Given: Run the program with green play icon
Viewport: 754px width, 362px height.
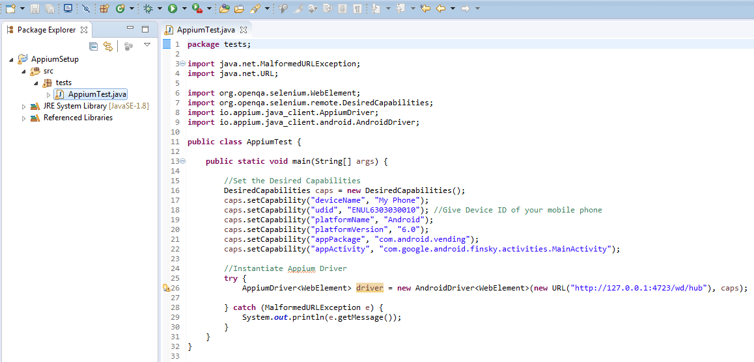Looking at the screenshot, I should (x=172, y=8).
